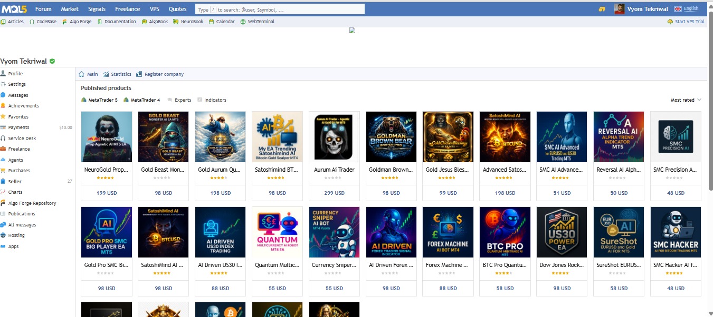The image size is (713, 317).
Task: Open Goldman Brown Bear product thumbnail
Action: pyautogui.click(x=391, y=136)
